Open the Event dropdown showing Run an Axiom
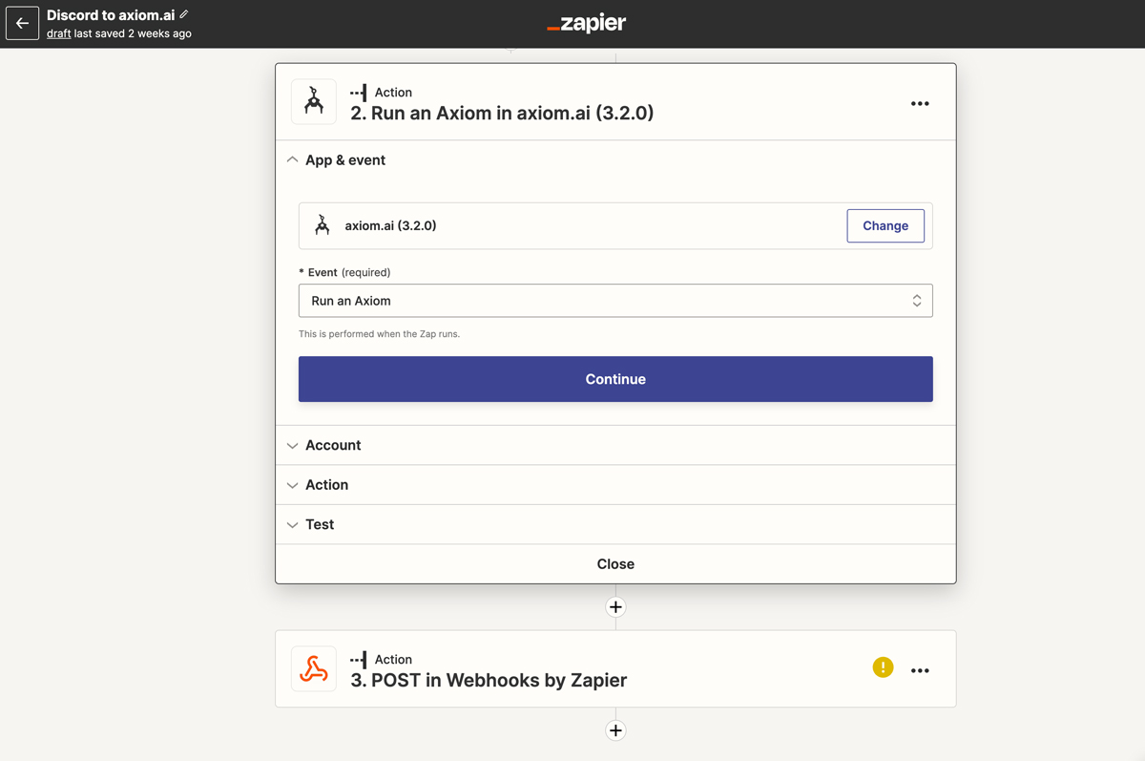The image size is (1145, 761). (615, 301)
